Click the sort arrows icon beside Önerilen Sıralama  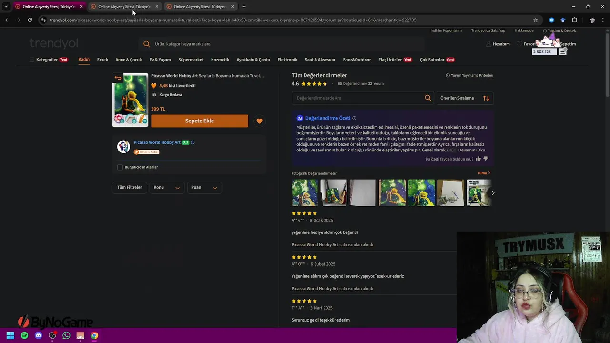[486, 98]
